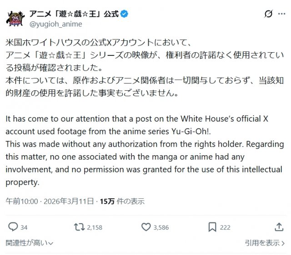Click the blue verified badge
The width and height of the screenshot is (291, 255).
coord(124,14)
